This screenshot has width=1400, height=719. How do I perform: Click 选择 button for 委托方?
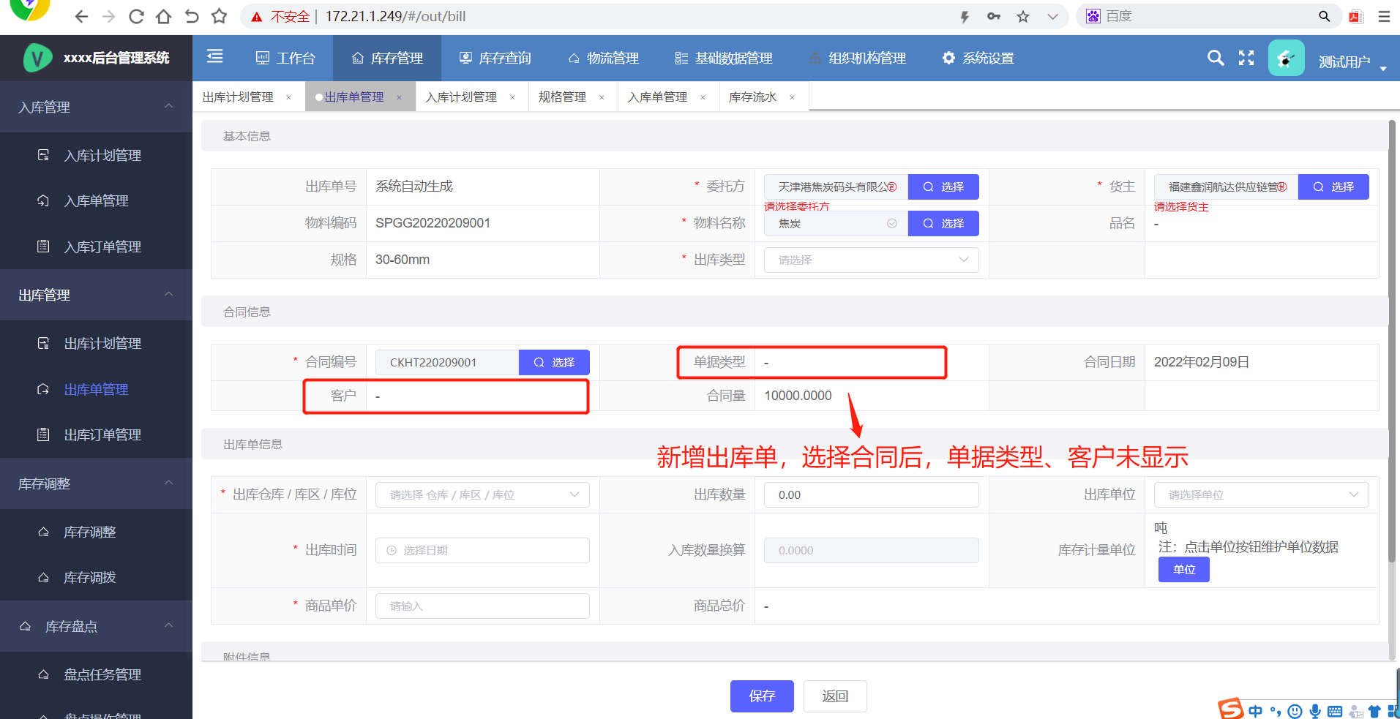[943, 187]
